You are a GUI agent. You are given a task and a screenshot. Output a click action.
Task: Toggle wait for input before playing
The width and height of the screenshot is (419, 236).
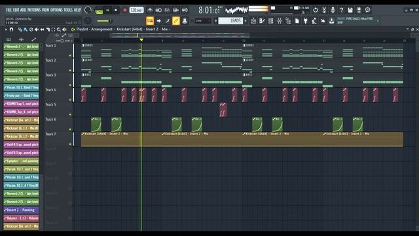click(x=158, y=10)
